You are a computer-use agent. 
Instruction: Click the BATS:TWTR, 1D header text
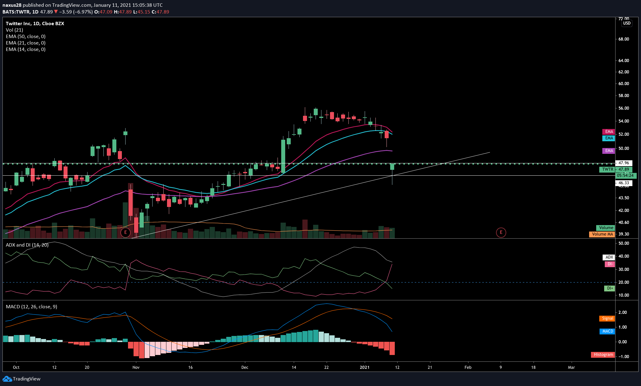pyautogui.click(x=21, y=12)
